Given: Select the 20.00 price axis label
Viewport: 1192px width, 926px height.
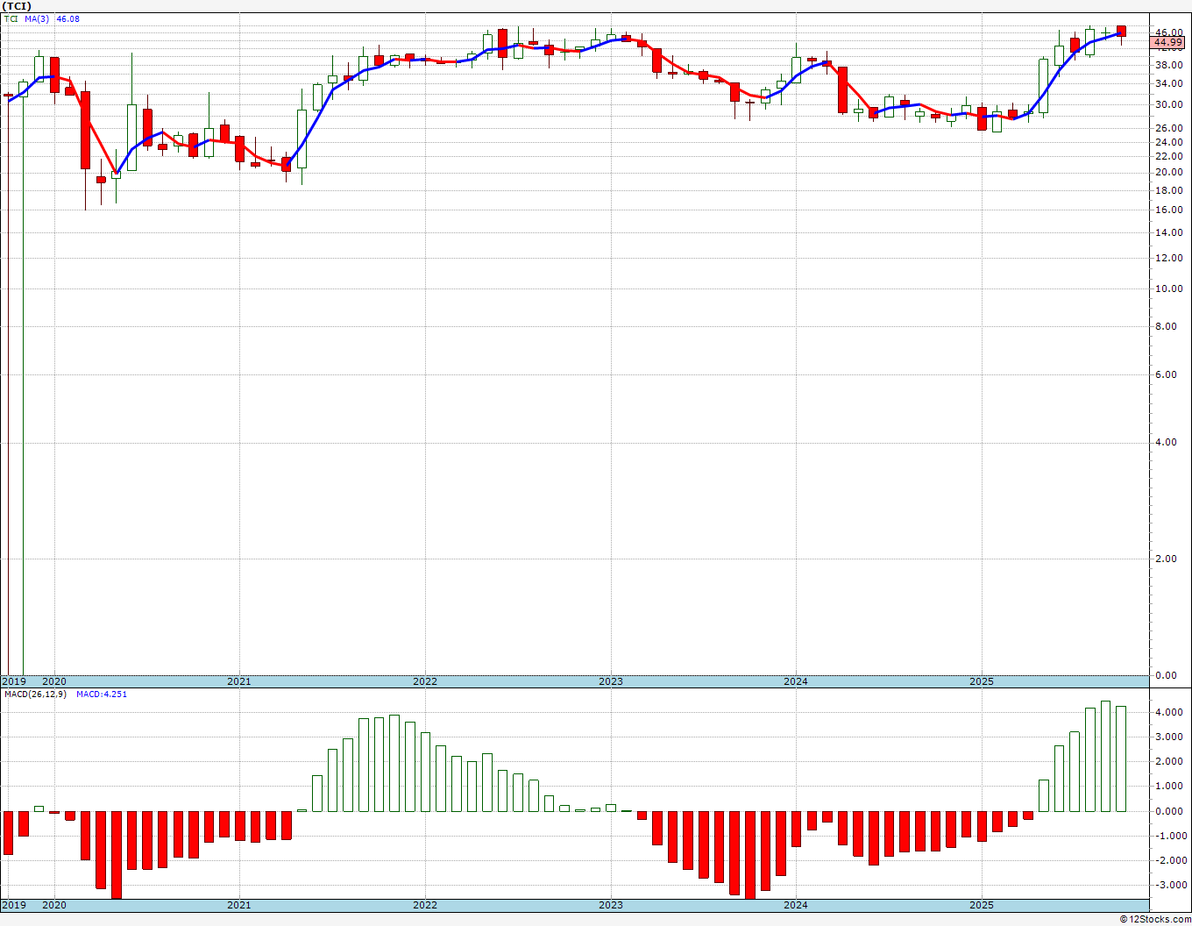Looking at the screenshot, I should click(1167, 173).
